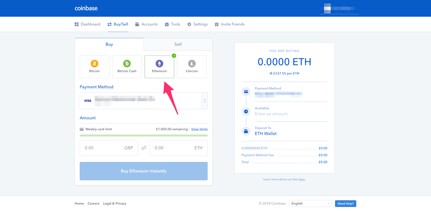Viewport: 431px width, 211px height.
Task: Click the Dashboard grid icon
Action: click(77, 24)
